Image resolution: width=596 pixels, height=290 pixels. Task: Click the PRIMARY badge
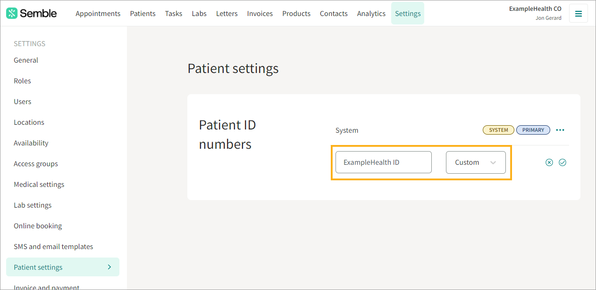click(533, 129)
